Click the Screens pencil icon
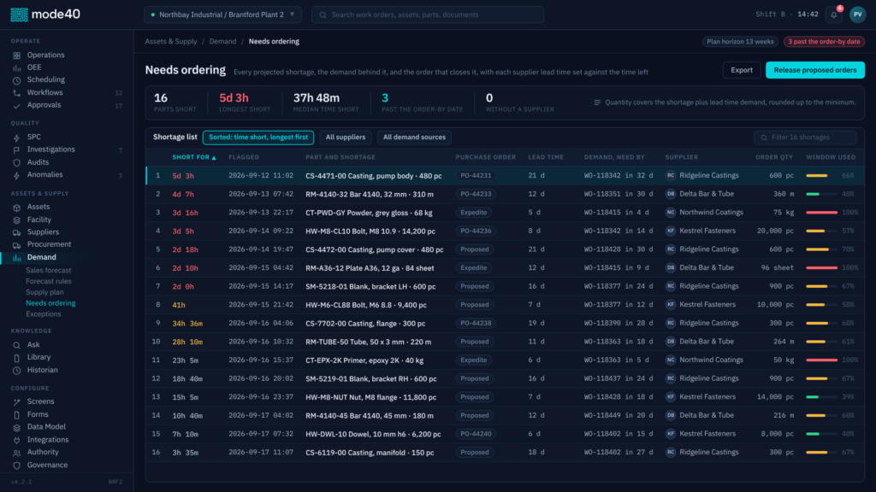Image resolution: width=876 pixels, height=492 pixels. click(x=17, y=401)
